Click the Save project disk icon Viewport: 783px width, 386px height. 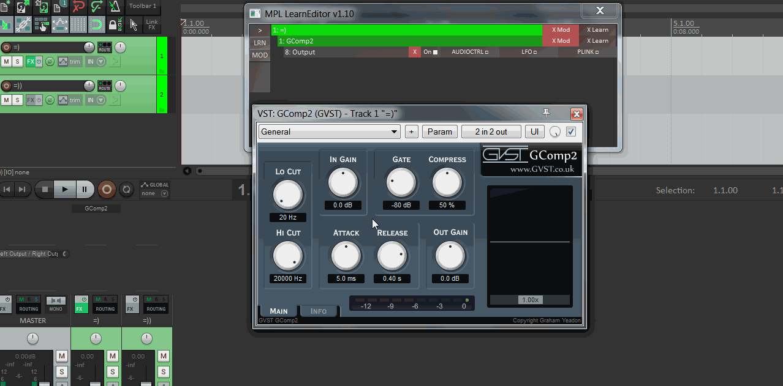[42, 7]
